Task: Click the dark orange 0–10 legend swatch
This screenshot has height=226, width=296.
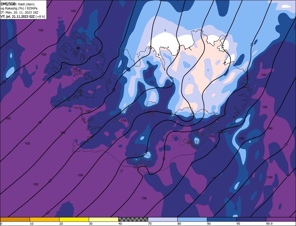Action: click(x=15, y=219)
